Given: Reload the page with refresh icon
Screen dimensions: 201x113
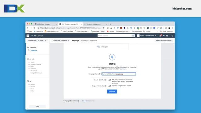Looking at the screenshot, I should [x=34, y=28].
